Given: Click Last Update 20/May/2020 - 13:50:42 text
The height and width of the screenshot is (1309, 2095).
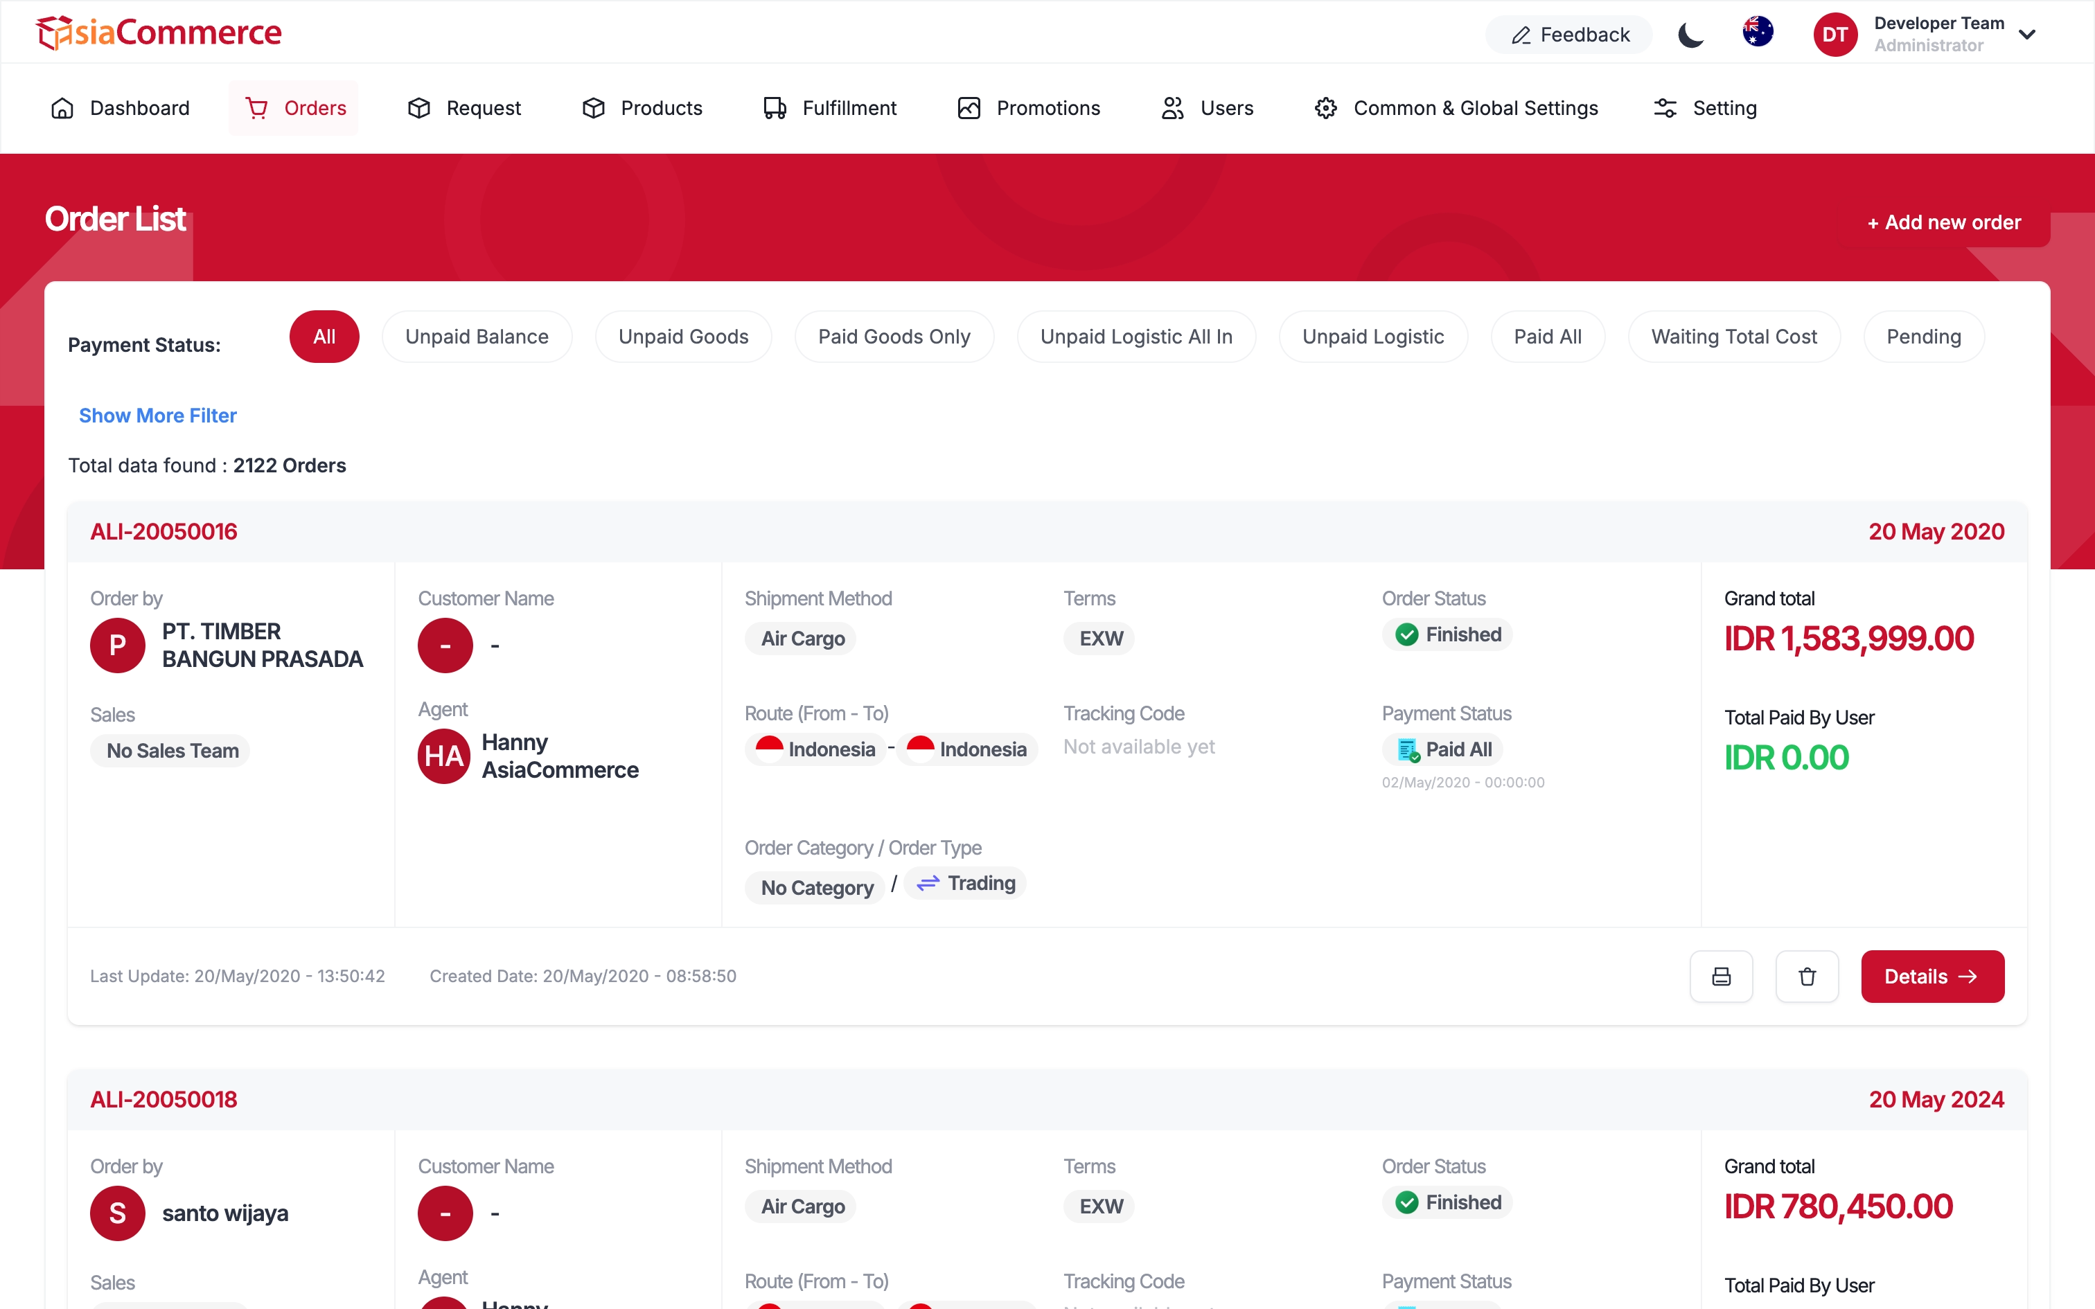Looking at the screenshot, I should (237, 977).
